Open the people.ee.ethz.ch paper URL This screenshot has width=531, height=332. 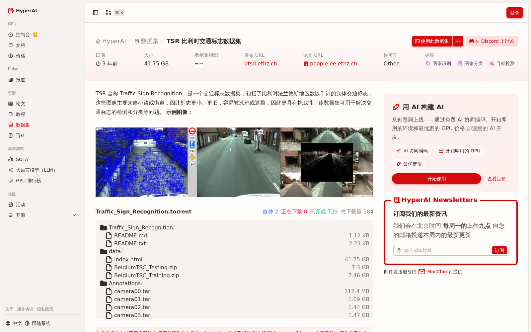click(330, 63)
